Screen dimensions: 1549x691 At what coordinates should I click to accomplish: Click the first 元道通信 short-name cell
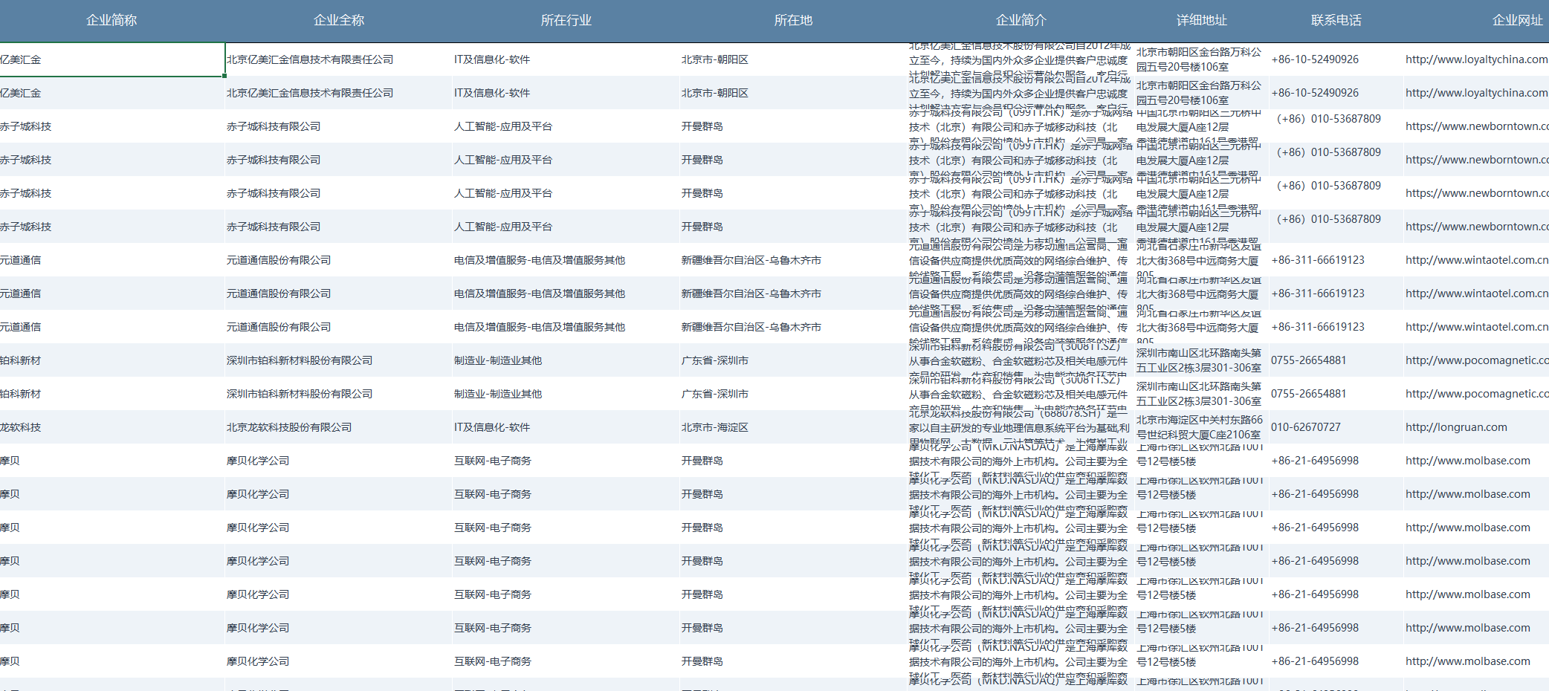(x=112, y=260)
